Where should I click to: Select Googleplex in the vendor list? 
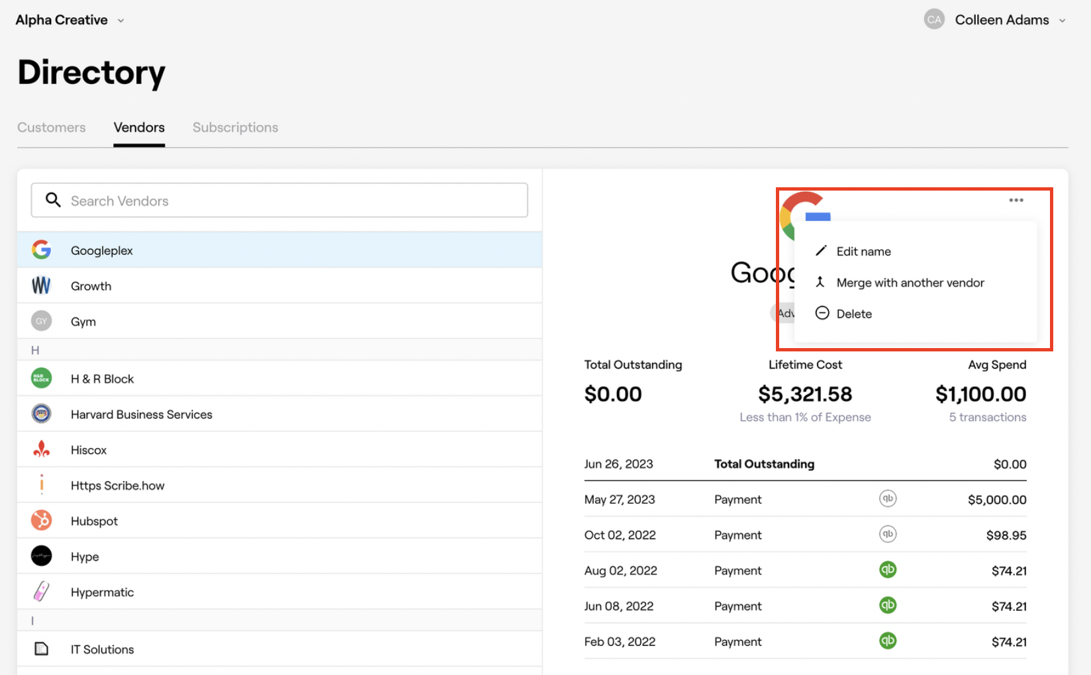coord(279,250)
